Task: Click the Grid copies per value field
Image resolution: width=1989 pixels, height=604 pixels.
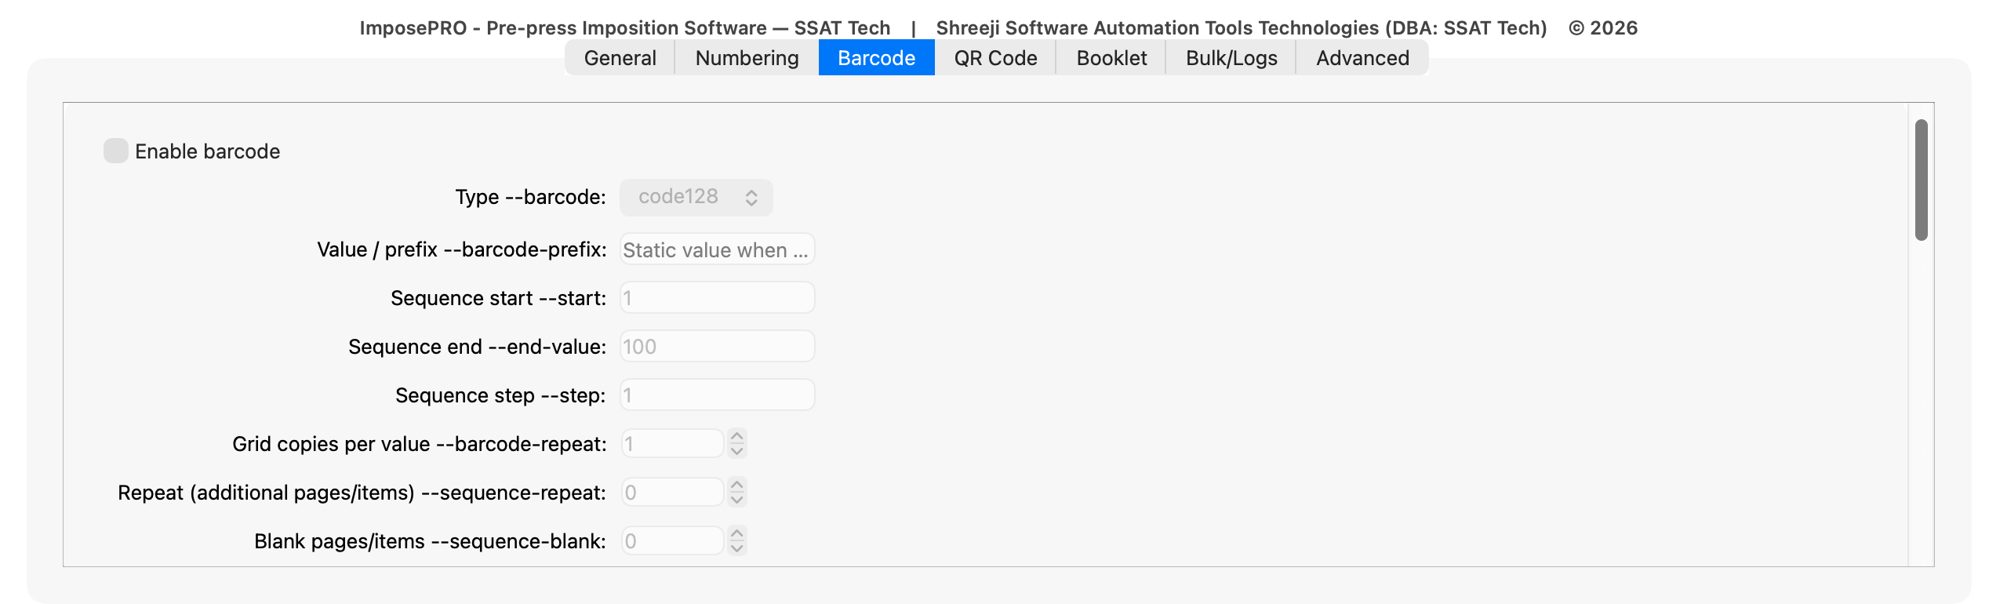Action: coord(672,444)
